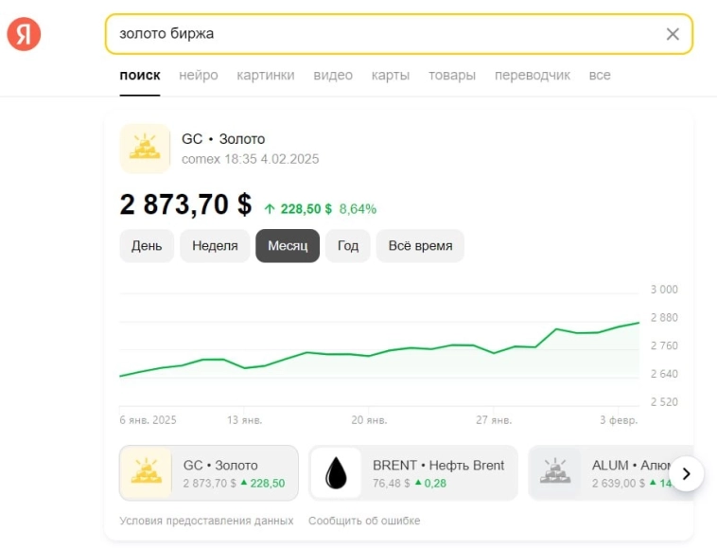Open the карты tab

[390, 75]
